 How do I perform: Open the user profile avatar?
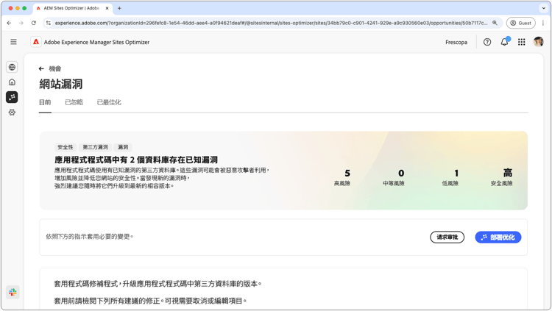tap(538, 42)
